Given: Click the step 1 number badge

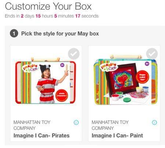Looking at the screenshot, I should pos(14,33).
